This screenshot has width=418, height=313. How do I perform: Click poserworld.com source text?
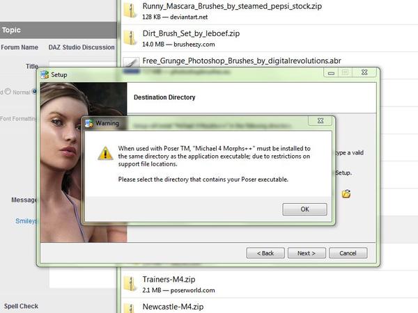pos(192,290)
